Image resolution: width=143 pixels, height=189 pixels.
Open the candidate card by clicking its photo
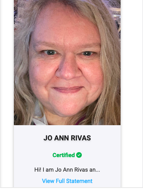(x=67, y=62)
